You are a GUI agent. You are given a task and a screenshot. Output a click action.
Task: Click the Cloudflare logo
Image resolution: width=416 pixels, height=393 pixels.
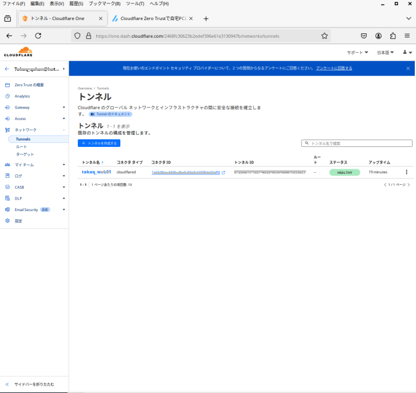18,52
